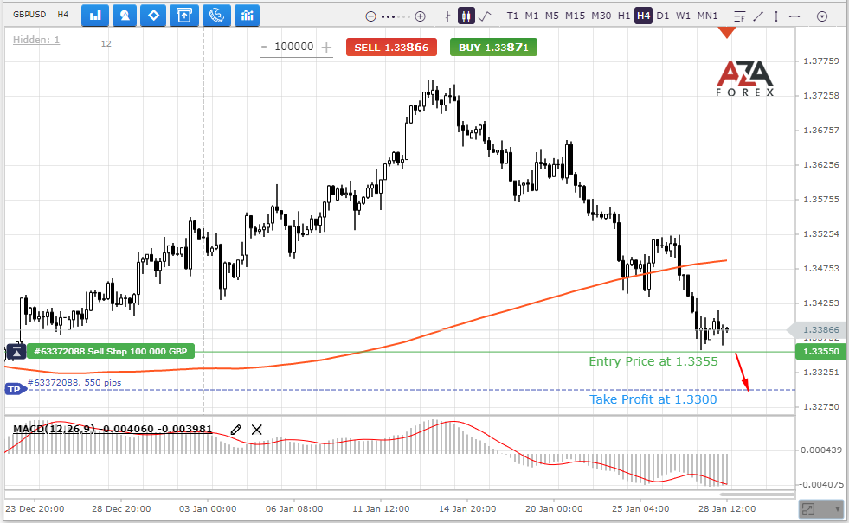
Task: Select the H1 timeframe
Action: 624,16
